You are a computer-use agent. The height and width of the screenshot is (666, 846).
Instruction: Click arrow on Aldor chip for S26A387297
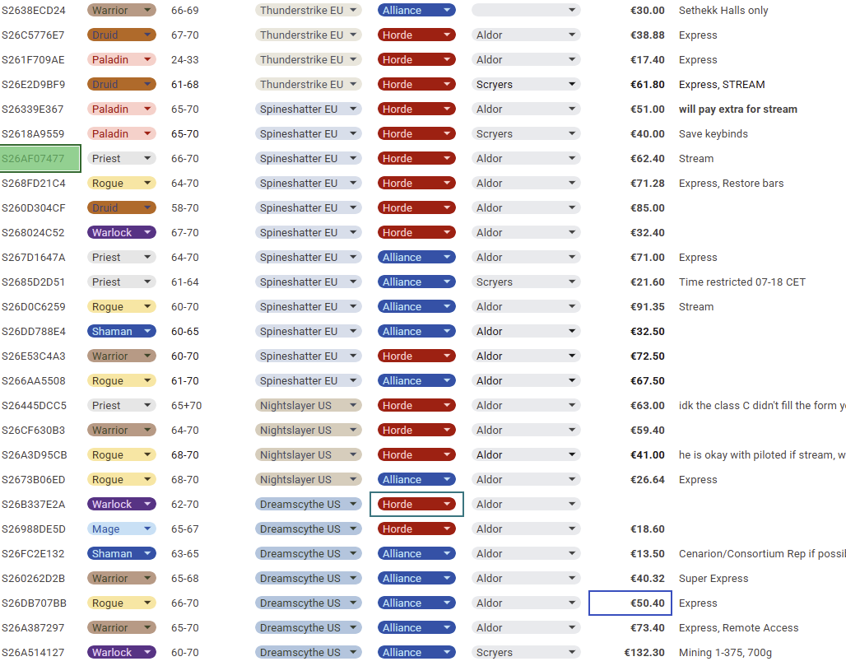click(572, 627)
